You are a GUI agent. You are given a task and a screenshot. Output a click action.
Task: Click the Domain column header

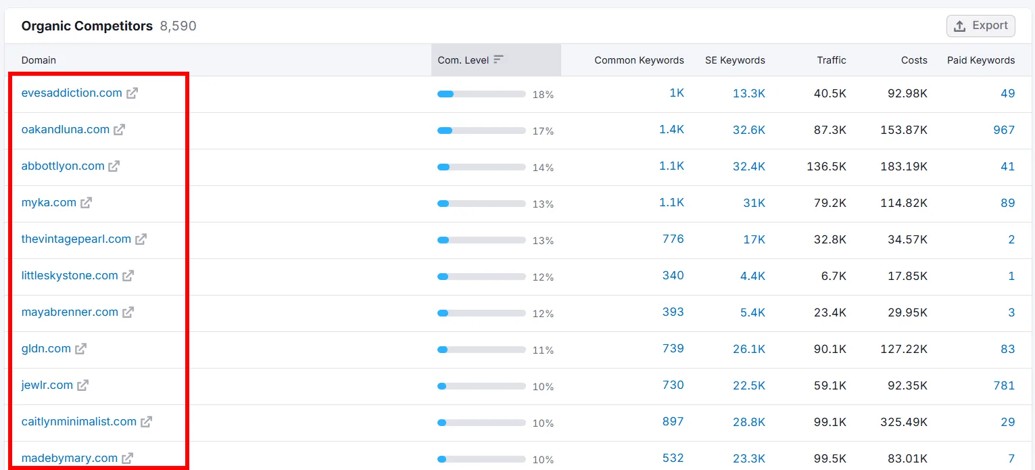[x=39, y=60]
